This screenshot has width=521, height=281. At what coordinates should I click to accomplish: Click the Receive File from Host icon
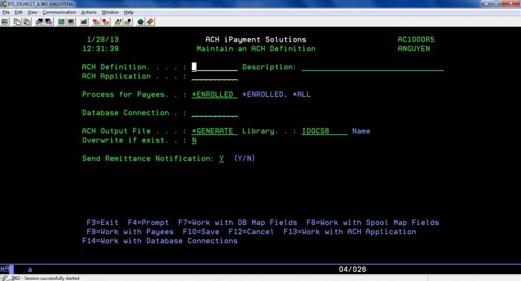point(49,22)
